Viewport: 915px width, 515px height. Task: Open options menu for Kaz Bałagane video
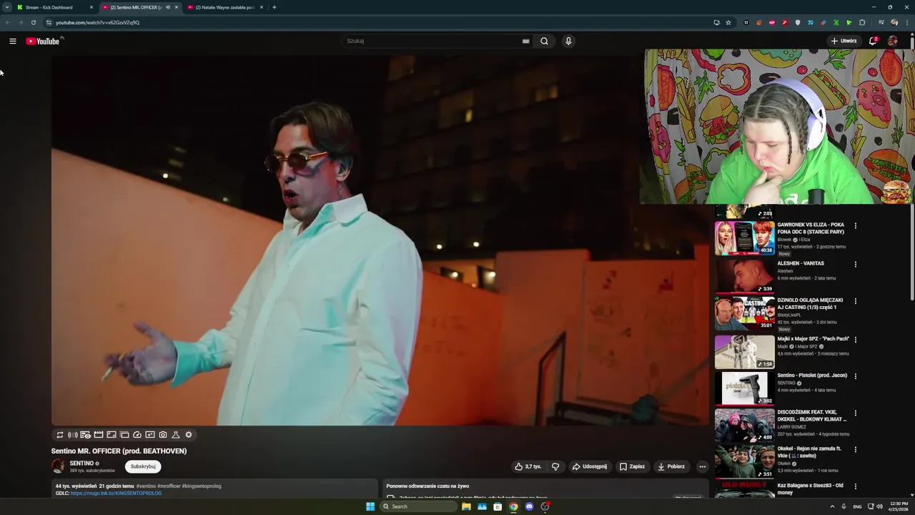point(855,486)
